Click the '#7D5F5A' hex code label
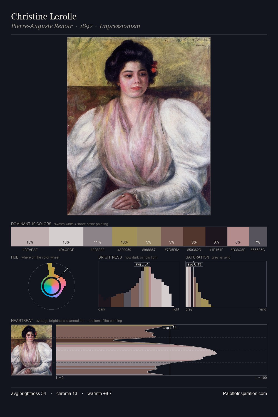278x417 pixels. [x=172, y=250]
